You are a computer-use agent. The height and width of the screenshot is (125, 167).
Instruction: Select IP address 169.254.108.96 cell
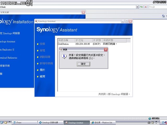[82, 44]
